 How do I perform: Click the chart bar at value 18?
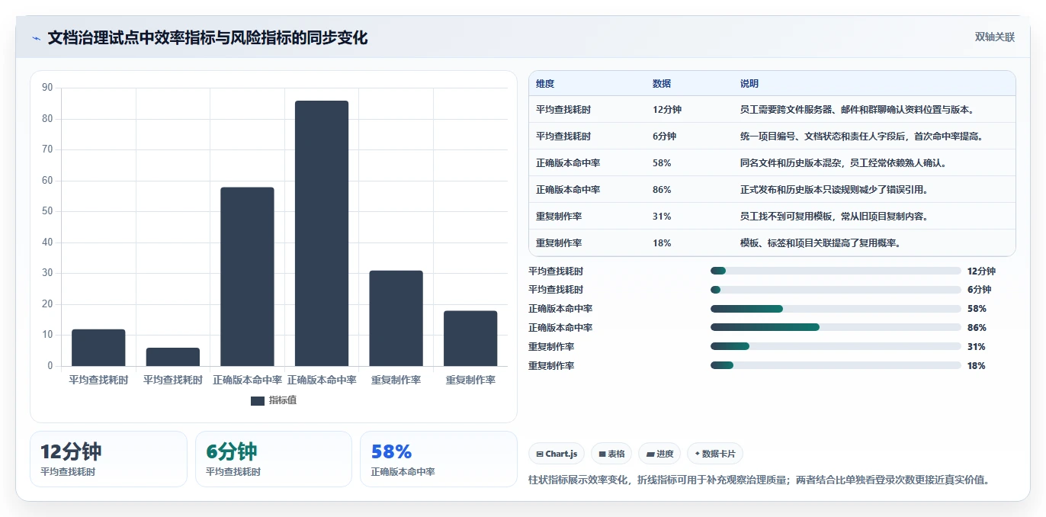(470, 339)
